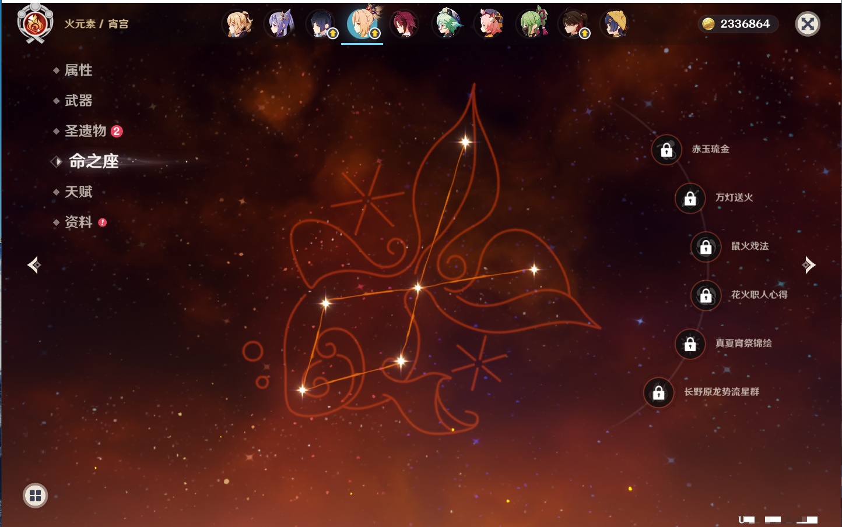The height and width of the screenshot is (527, 842).
Task: Select the green-haired masked character avatar
Action: click(532, 24)
